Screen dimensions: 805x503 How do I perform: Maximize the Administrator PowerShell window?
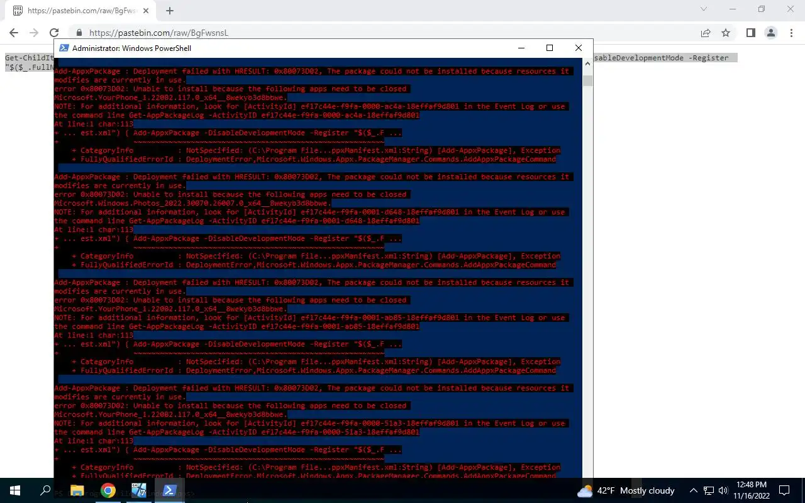pos(550,48)
